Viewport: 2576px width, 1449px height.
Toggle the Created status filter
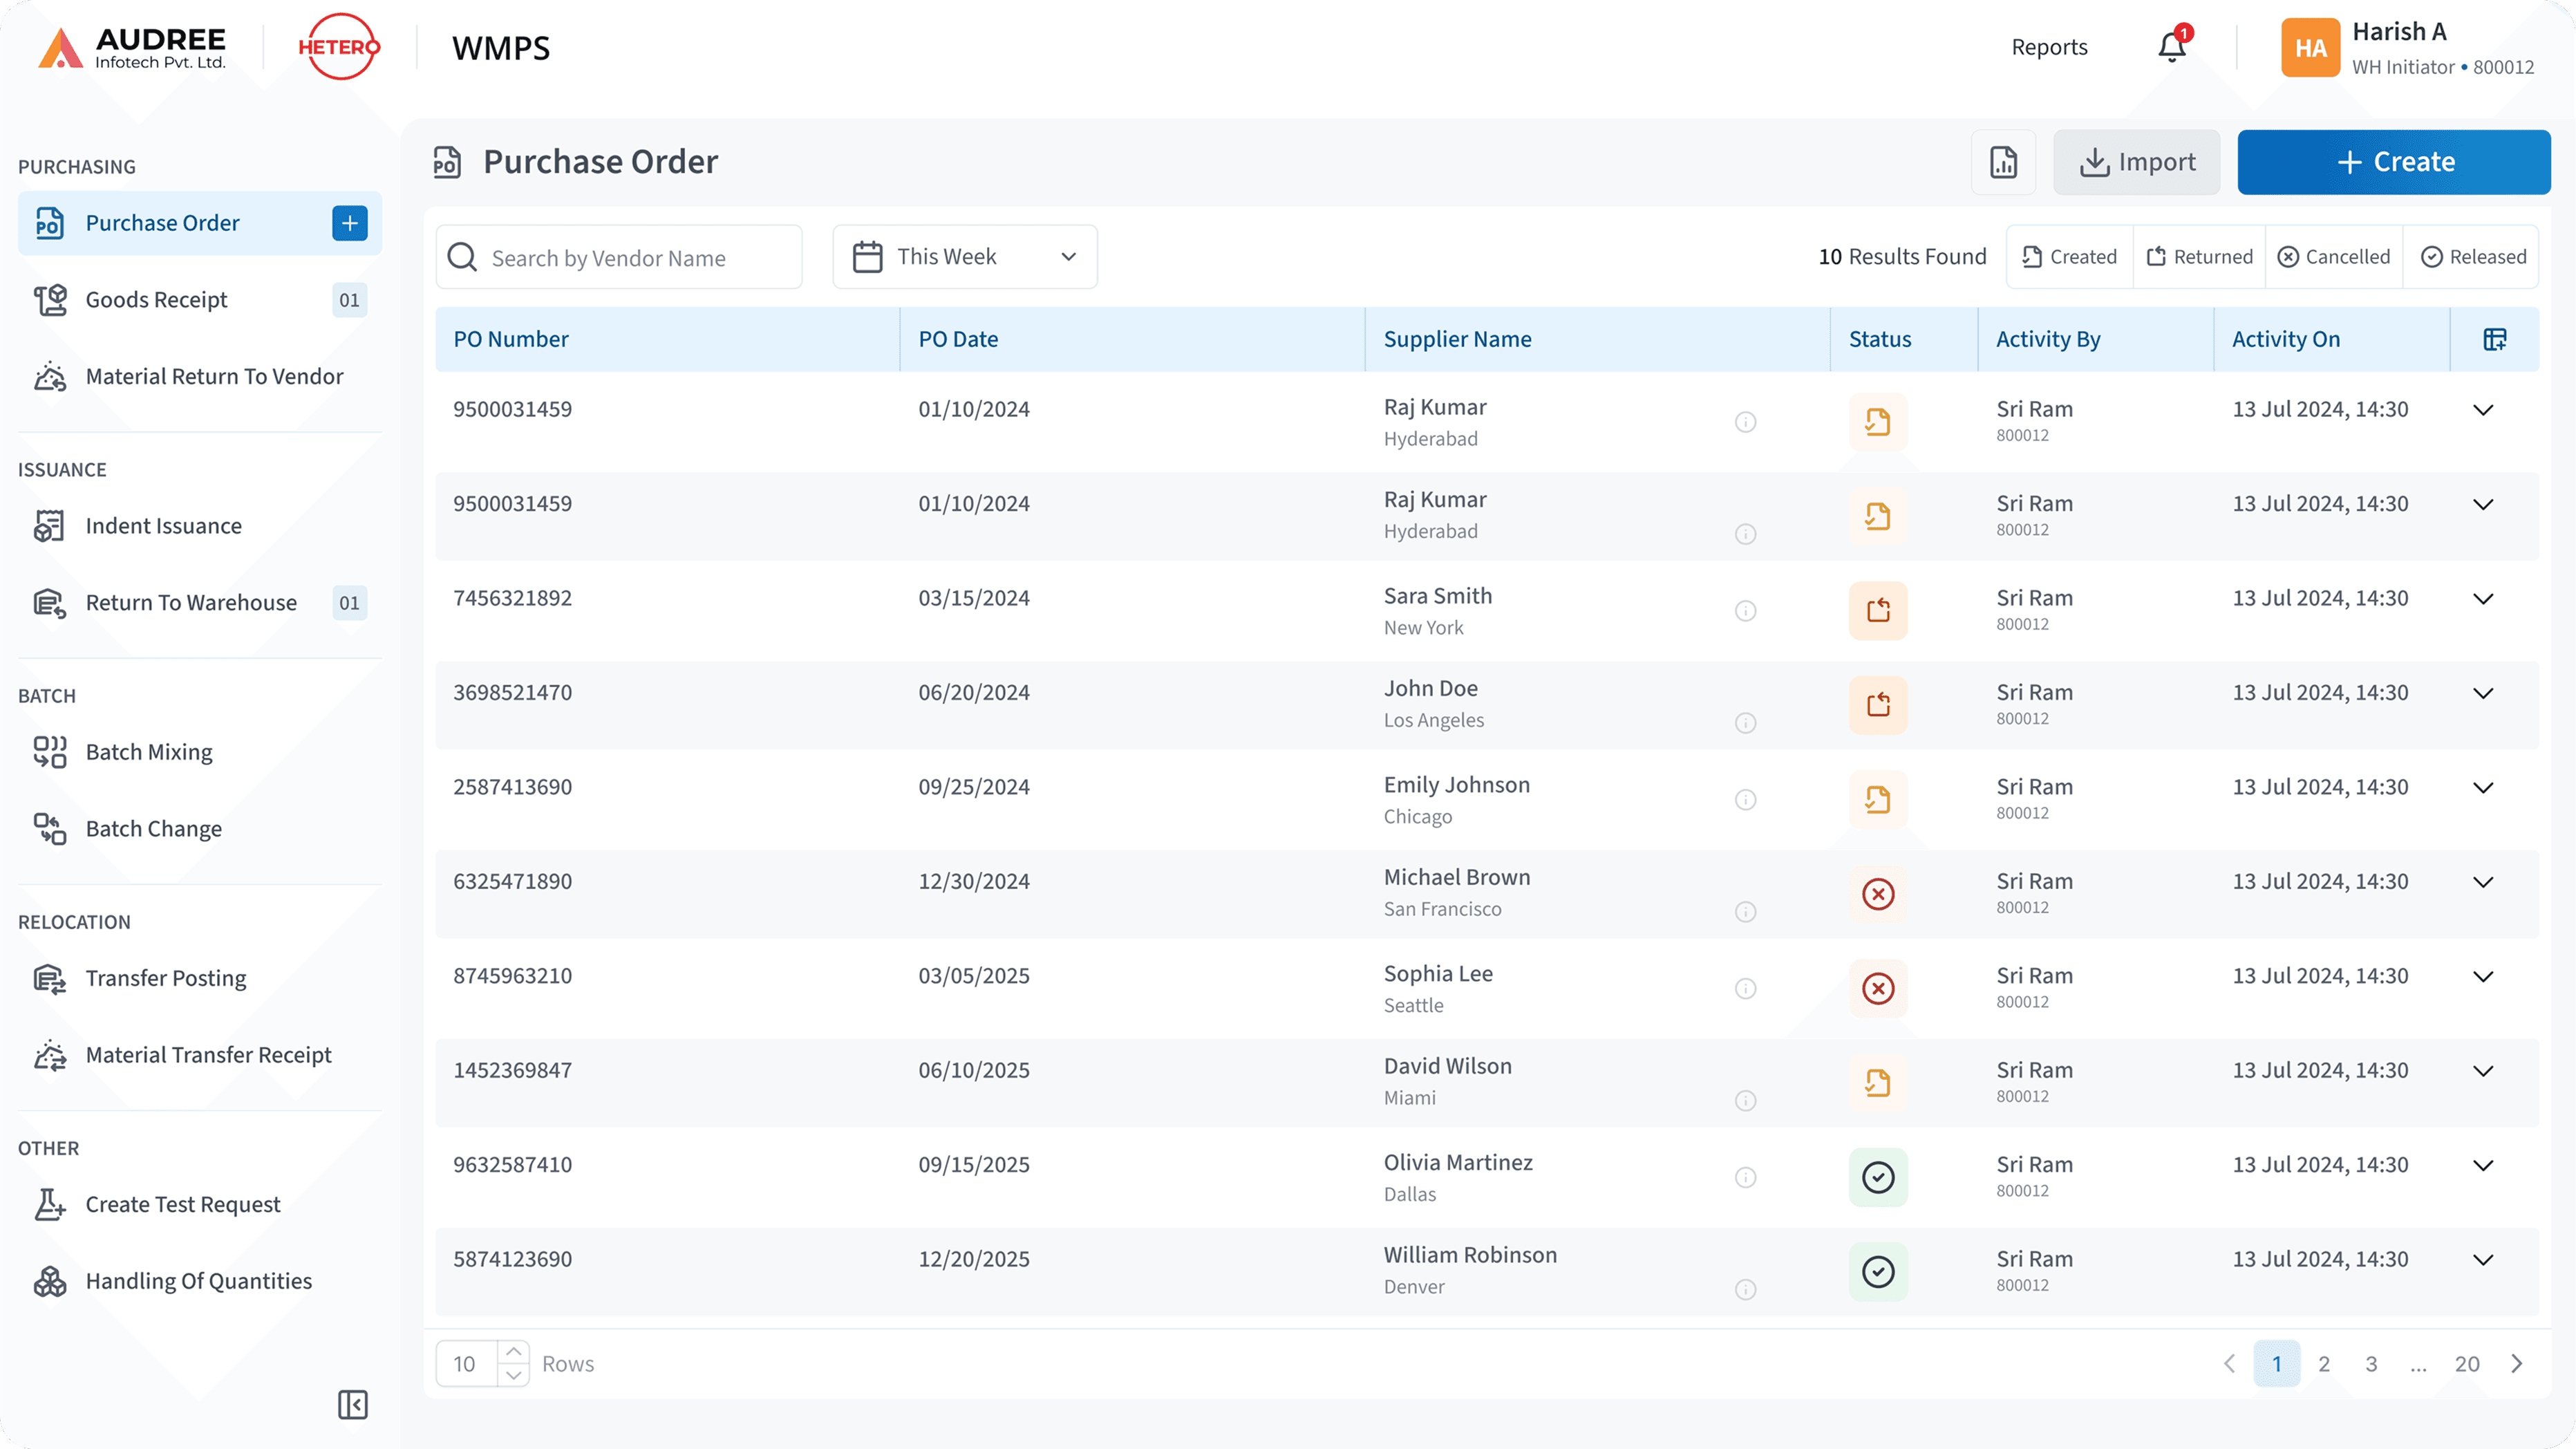[x=2069, y=257]
